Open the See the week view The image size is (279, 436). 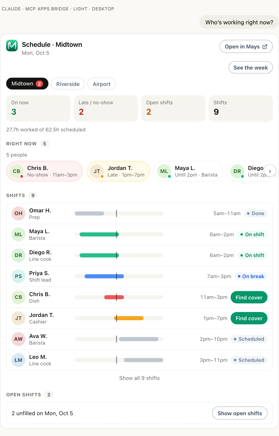click(x=251, y=68)
